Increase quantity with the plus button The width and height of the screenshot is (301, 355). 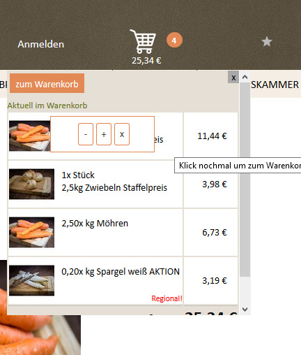tap(104, 134)
